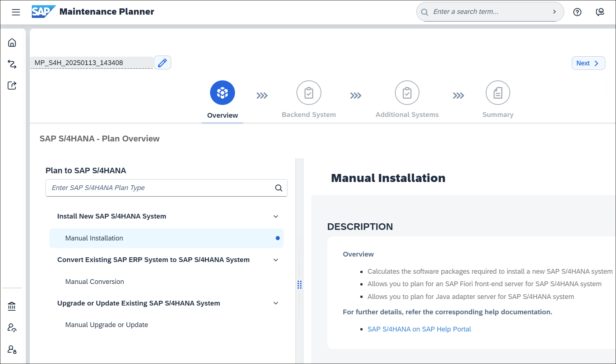The image size is (616, 364).
Task: Click the Next button
Action: 588,63
